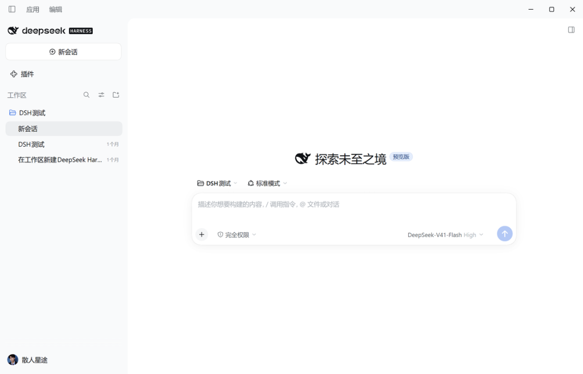Open the DeepSeek-V41-Flash model selector
Image resolution: width=583 pixels, height=374 pixels.
(x=445, y=235)
